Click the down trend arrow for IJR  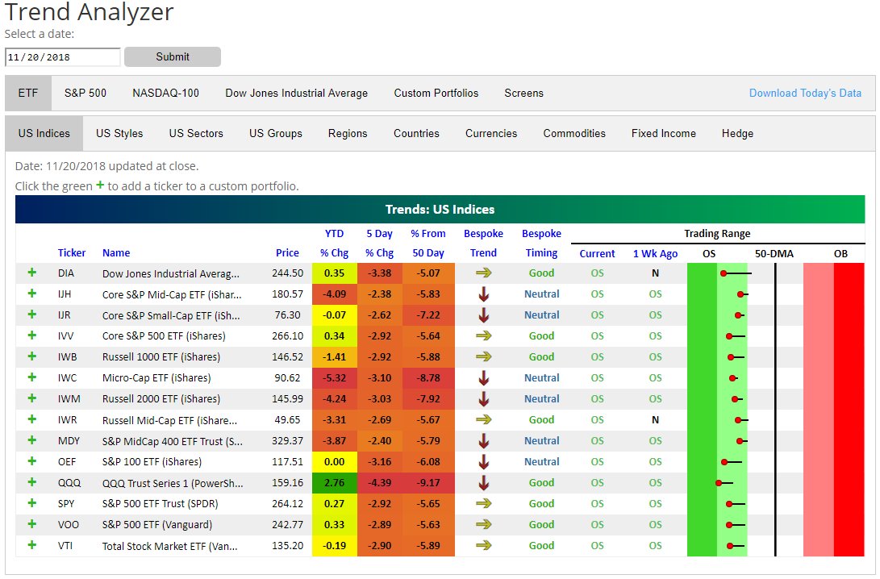(483, 314)
